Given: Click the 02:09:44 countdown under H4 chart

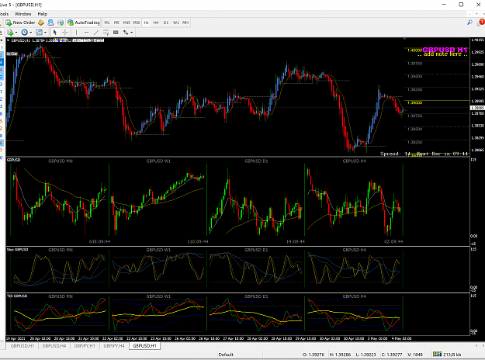Looking at the screenshot, I should (x=393, y=241).
